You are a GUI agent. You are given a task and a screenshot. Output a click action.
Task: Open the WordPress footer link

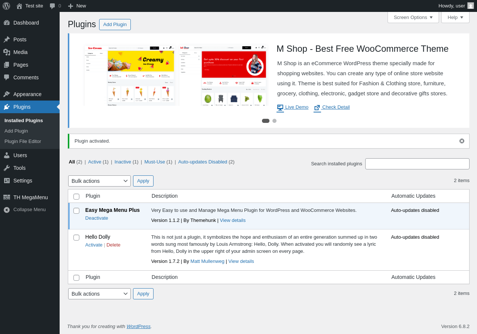(x=139, y=327)
